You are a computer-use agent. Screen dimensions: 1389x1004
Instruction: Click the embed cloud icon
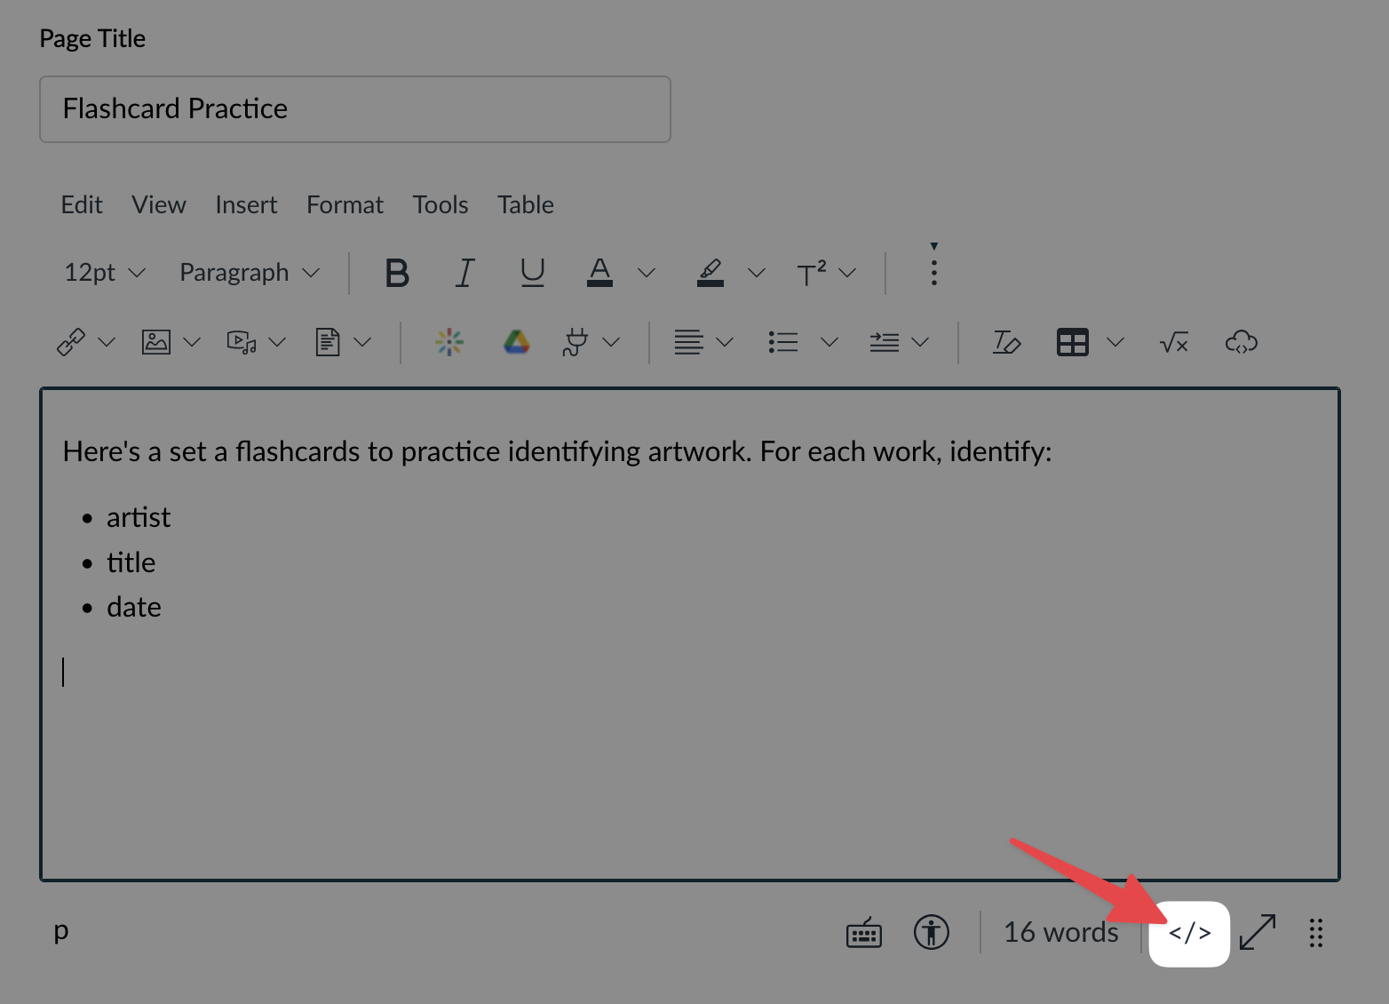point(1242,342)
